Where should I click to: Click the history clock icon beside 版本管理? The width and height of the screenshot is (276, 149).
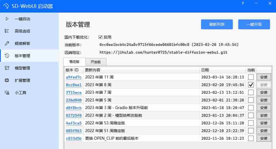point(7,55)
